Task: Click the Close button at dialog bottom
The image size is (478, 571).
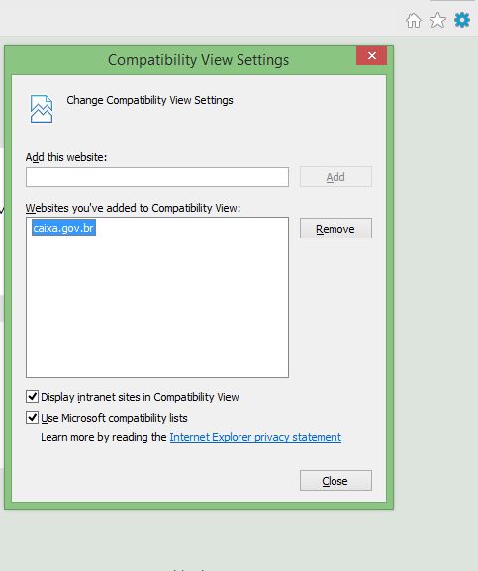Action: tap(335, 481)
